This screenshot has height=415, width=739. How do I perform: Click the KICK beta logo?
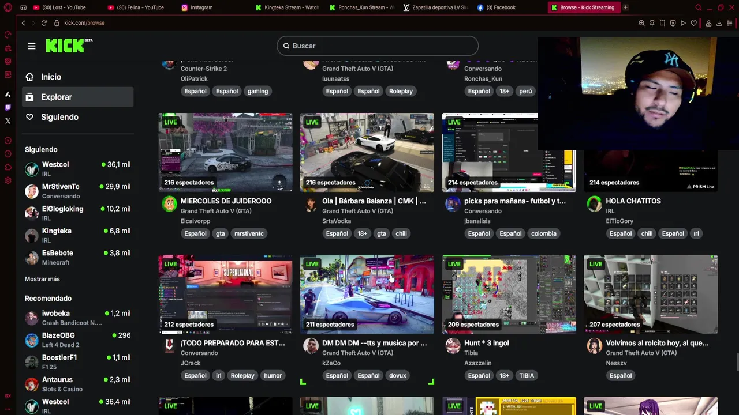pyautogui.click(x=69, y=46)
